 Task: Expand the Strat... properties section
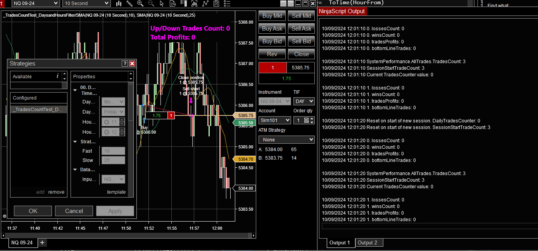[75, 141]
